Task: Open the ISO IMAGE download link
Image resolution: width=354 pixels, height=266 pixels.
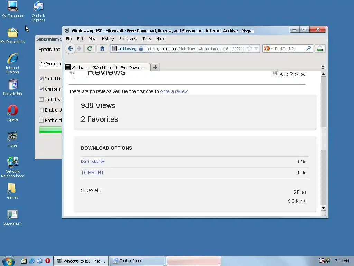Action: tap(93, 162)
